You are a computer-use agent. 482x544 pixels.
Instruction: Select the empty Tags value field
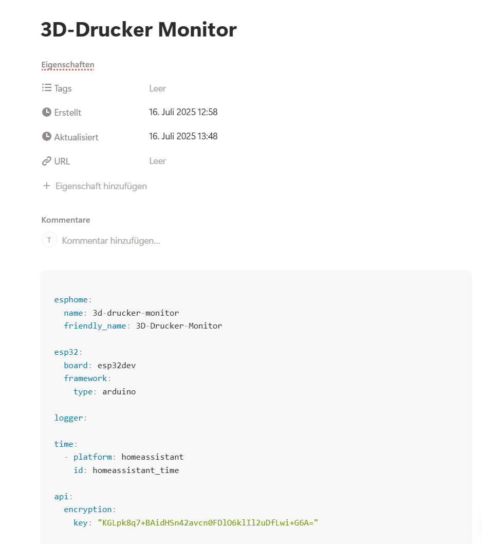158,88
